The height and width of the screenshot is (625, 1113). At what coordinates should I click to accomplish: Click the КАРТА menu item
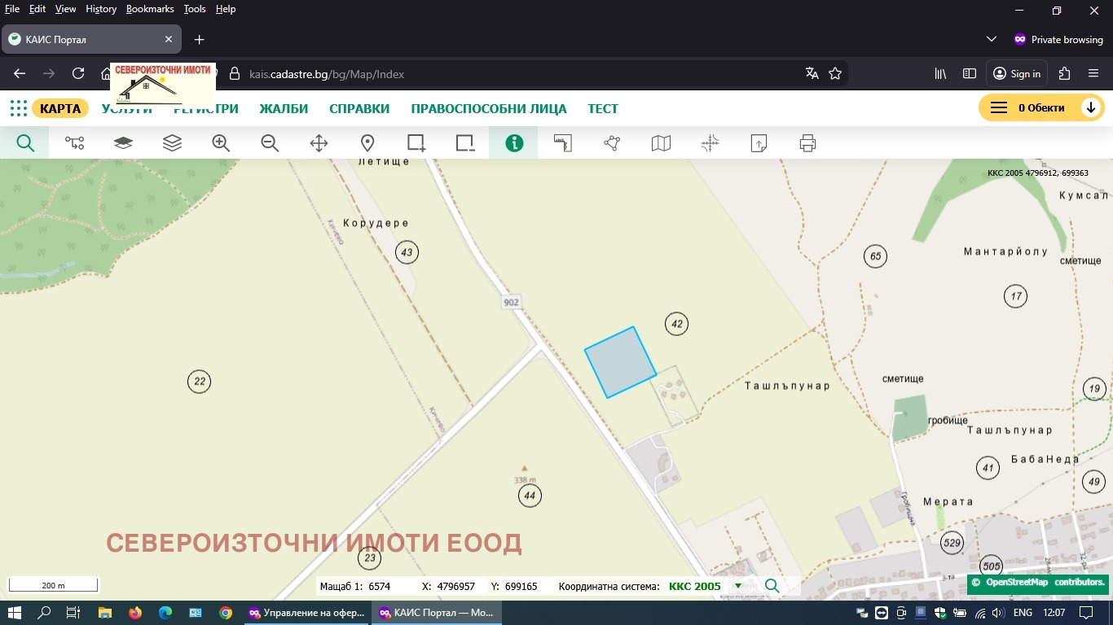coord(60,107)
